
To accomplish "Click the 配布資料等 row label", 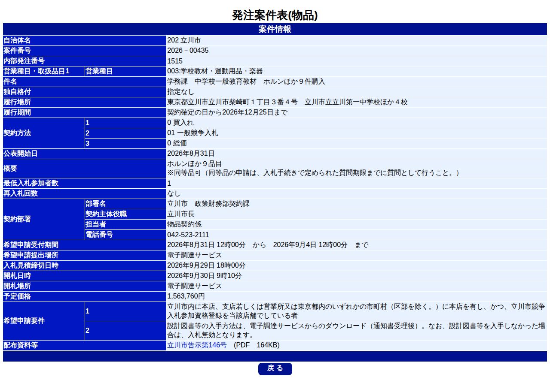I will [x=85, y=345].
